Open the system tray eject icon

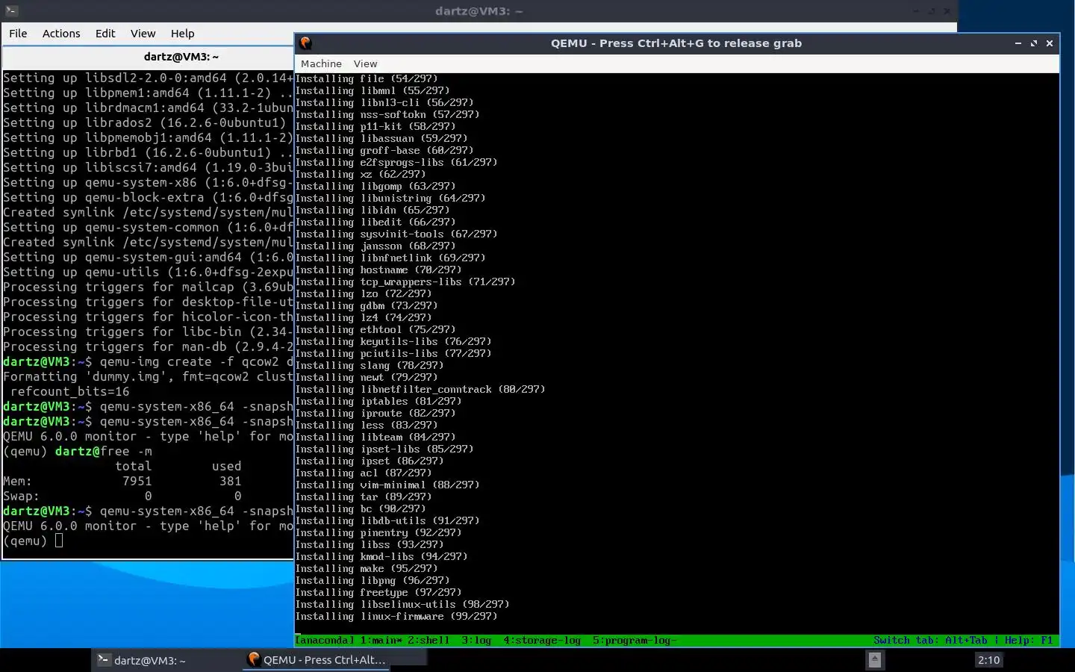click(875, 660)
